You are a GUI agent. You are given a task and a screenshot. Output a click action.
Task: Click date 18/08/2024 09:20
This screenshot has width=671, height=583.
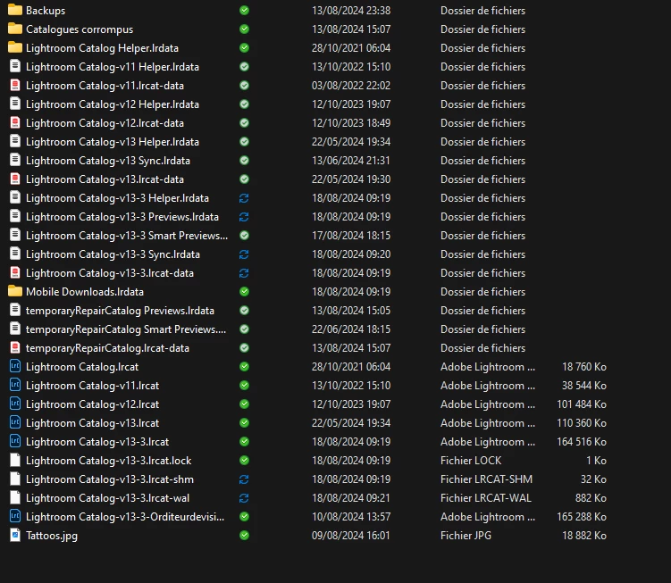(x=351, y=254)
